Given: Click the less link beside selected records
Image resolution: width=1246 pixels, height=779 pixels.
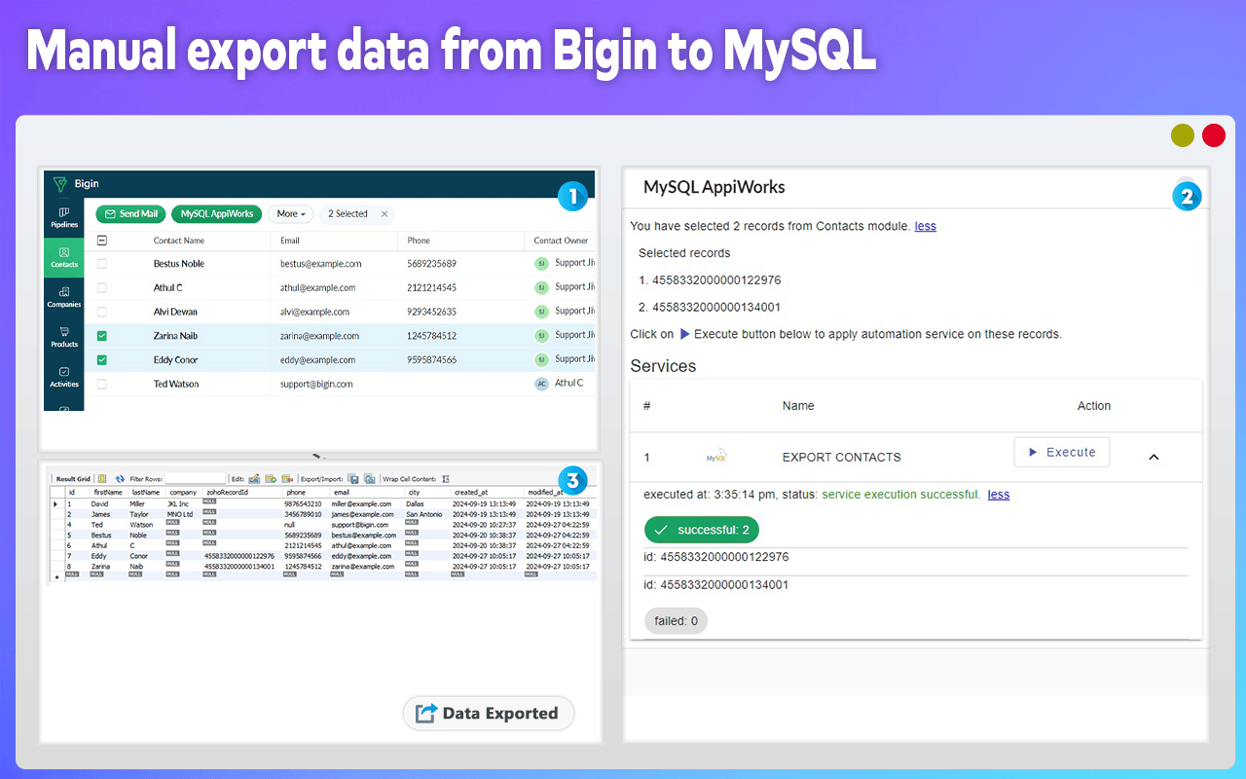Looking at the screenshot, I should pyautogui.click(x=925, y=226).
